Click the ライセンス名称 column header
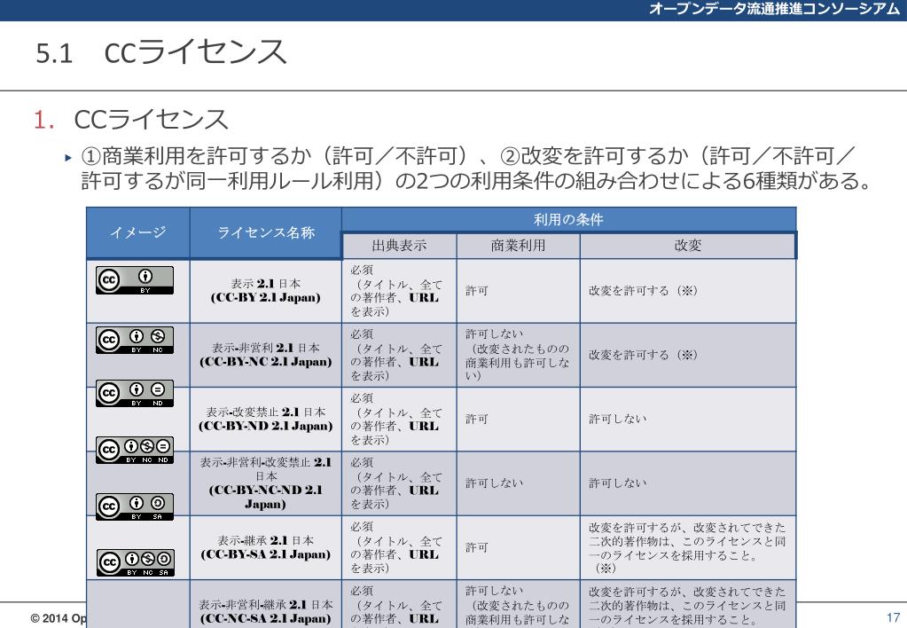The width and height of the screenshot is (907, 628). tap(265, 232)
